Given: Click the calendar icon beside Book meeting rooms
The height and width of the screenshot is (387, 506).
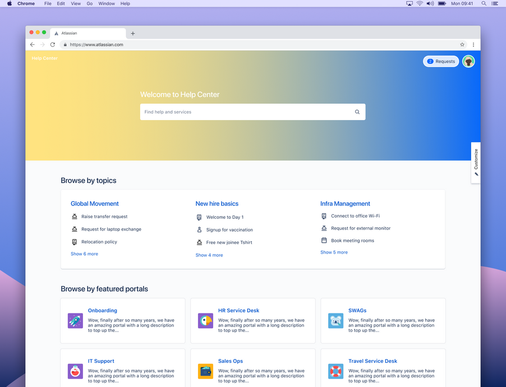Looking at the screenshot, I should click(324, 240).
